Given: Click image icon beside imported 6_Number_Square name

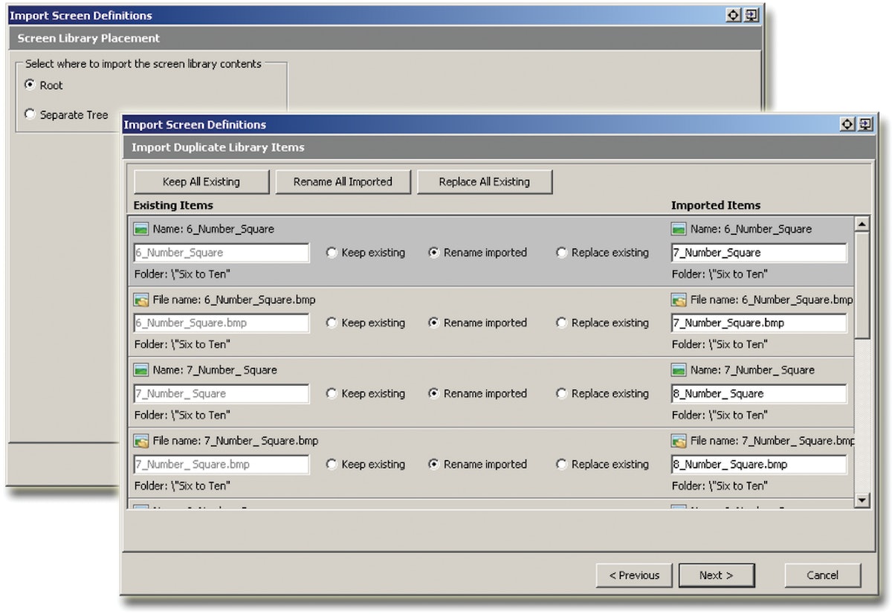Looking at the screenshot, I should [679, 229].
